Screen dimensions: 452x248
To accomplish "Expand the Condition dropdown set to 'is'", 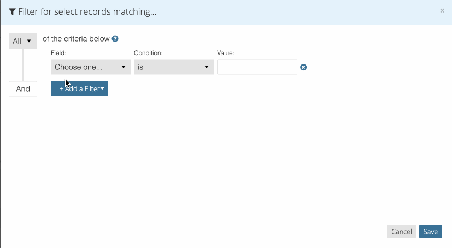I will point(174,67).
